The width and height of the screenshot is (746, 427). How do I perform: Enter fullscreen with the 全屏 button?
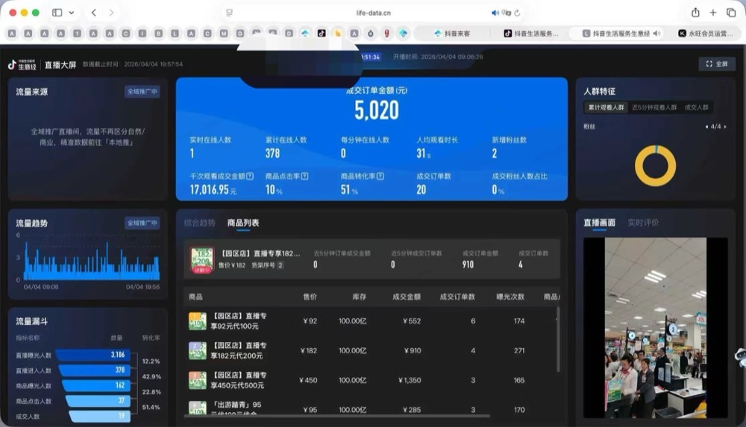[x=716, y=64]
